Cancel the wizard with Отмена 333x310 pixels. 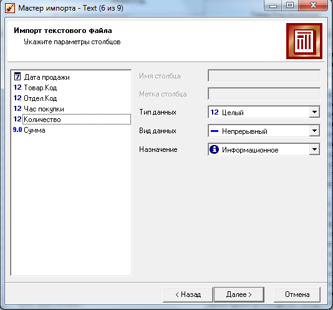(x=297, y=294)
